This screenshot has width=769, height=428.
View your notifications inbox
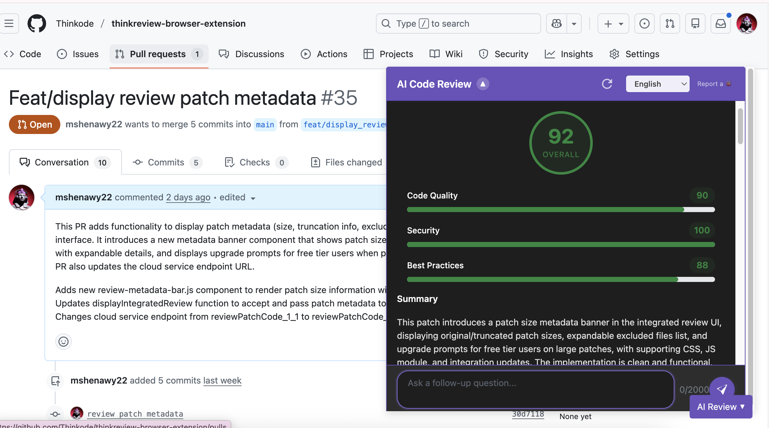coord(721,23)
